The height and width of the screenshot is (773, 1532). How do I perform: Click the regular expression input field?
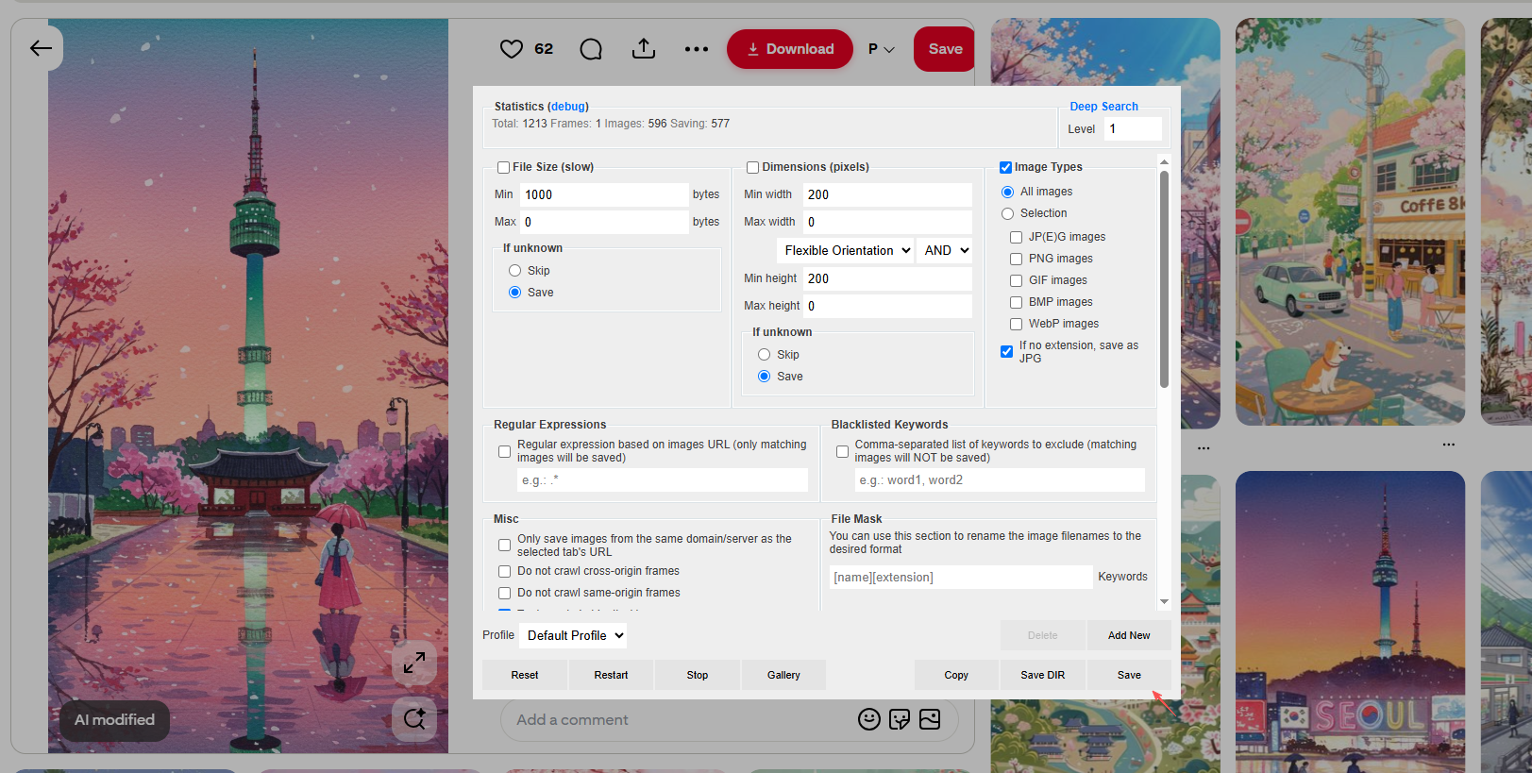click(x=663, y=480)
